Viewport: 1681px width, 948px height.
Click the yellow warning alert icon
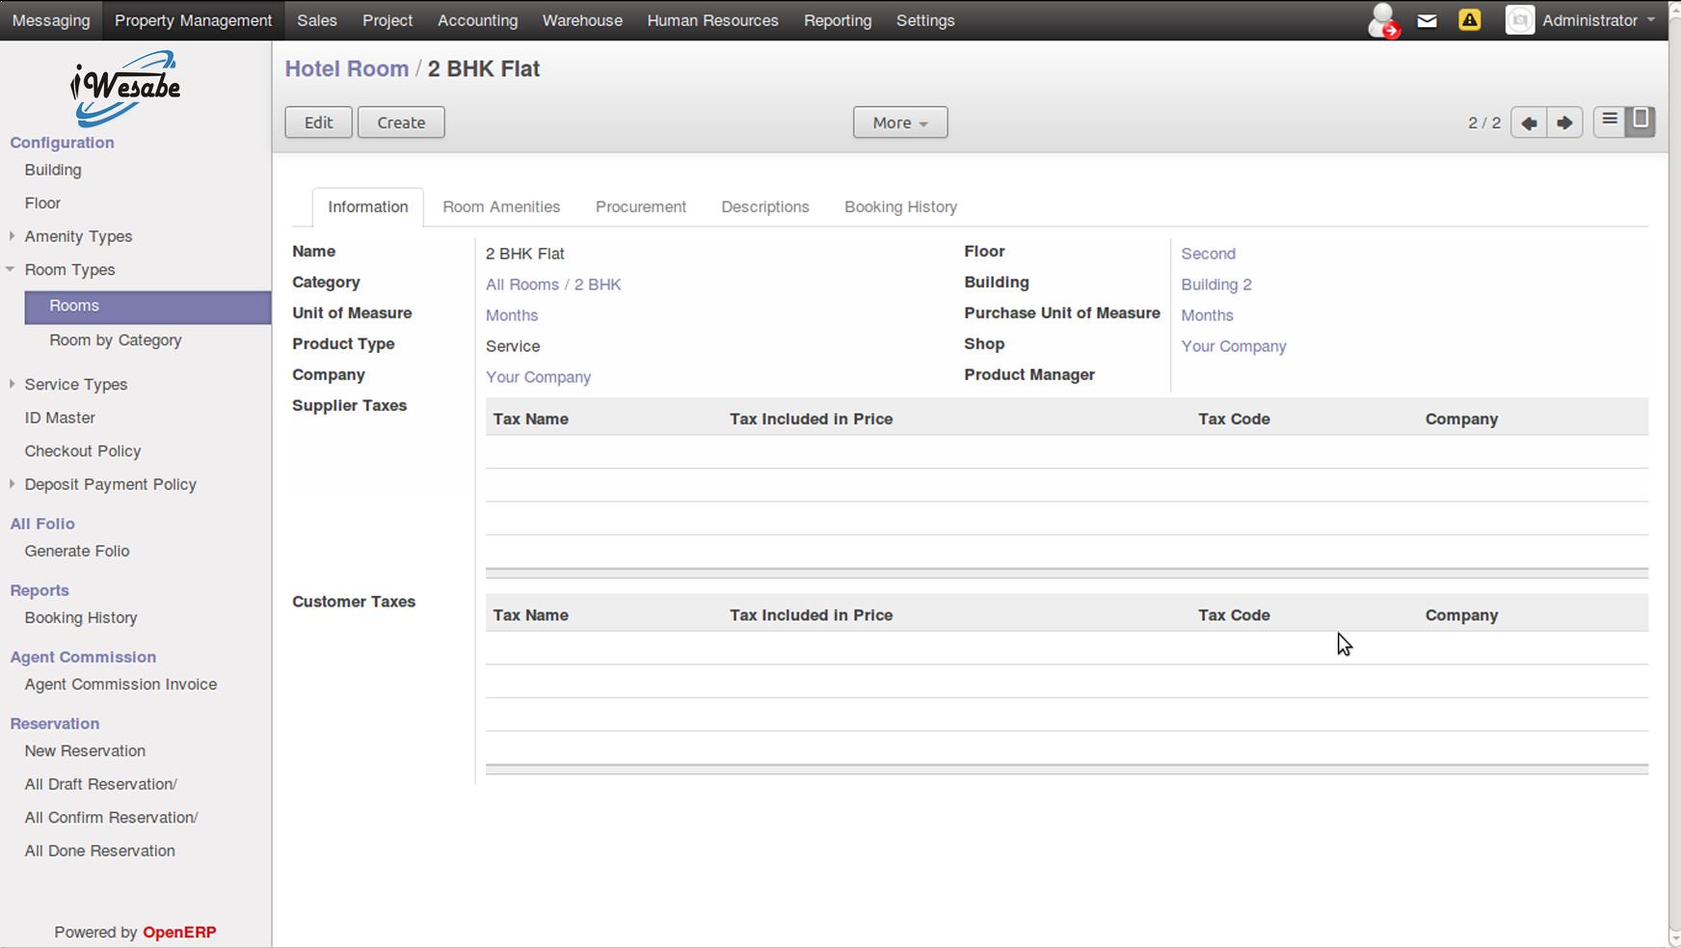coord(1469,20)
